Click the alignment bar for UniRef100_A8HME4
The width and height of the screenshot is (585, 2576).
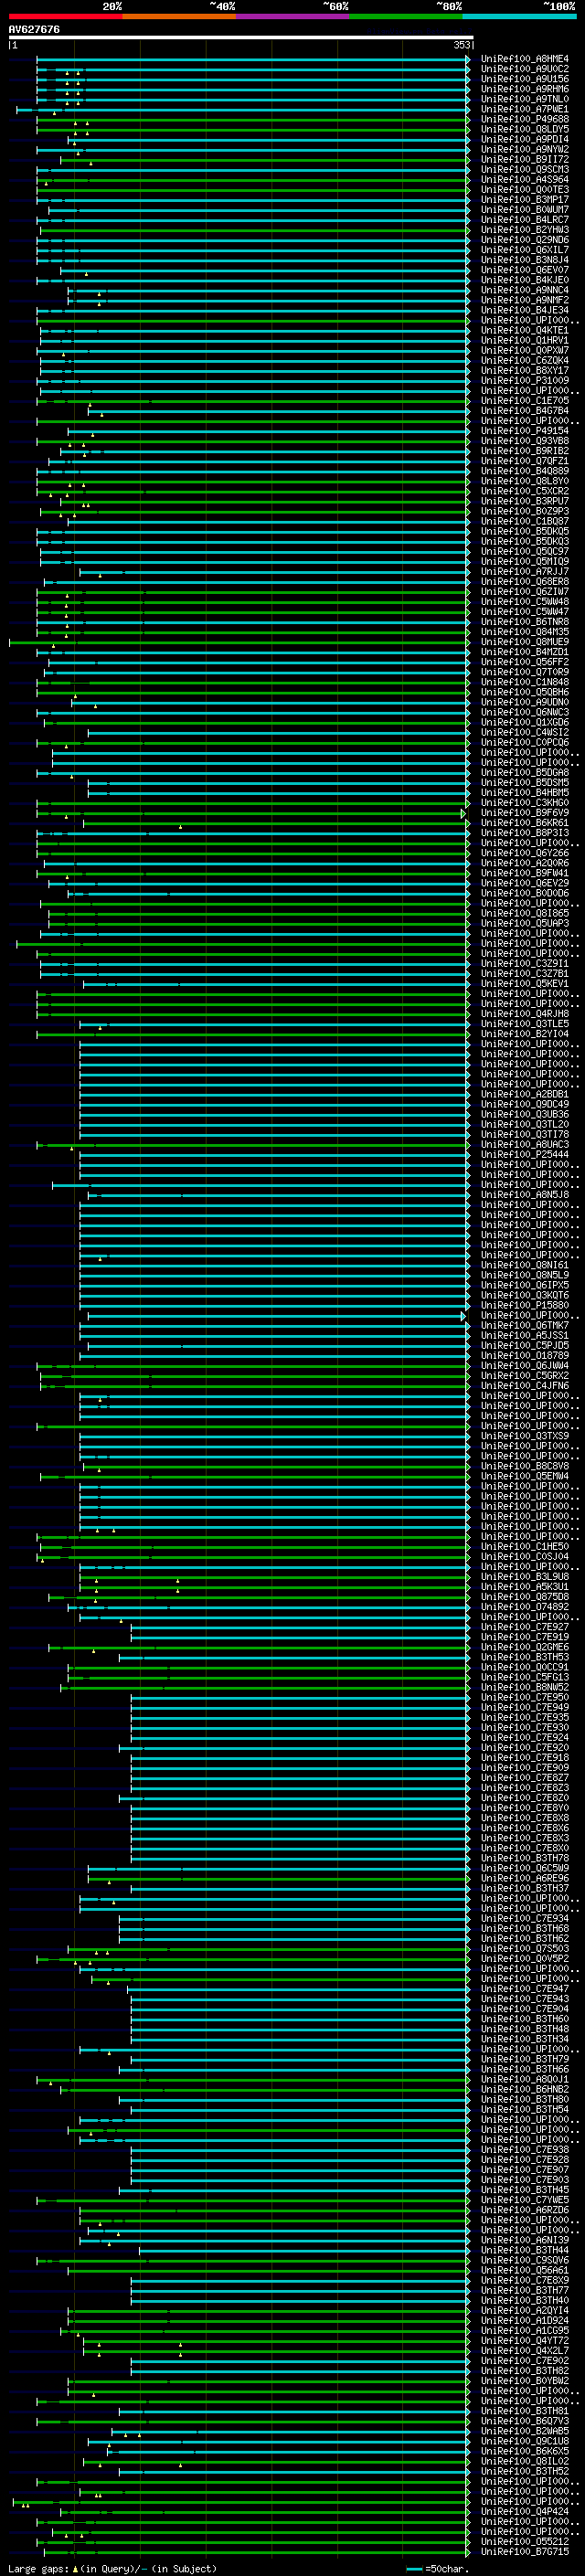tap(253, 59)
